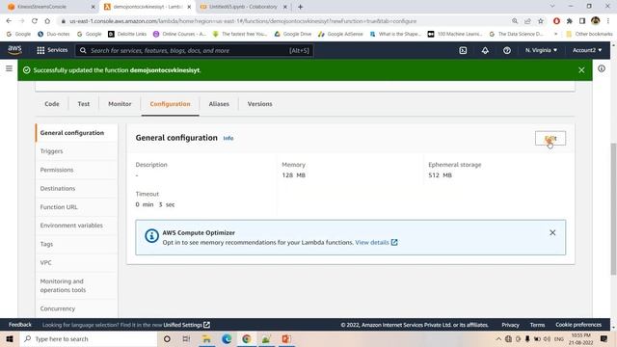Expand the bookmarks overflow chevron
Screen dimensions: 617x347
(x=555, y=34)
